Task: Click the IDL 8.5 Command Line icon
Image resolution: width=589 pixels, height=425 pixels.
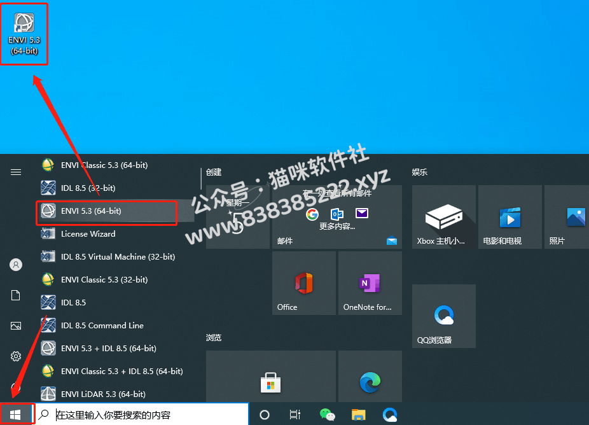Action: point(48,325)
